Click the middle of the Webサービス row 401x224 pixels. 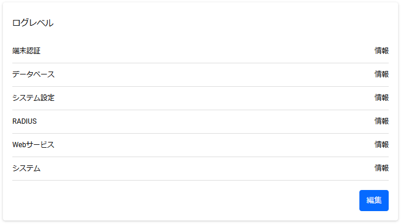click(200, 145)
